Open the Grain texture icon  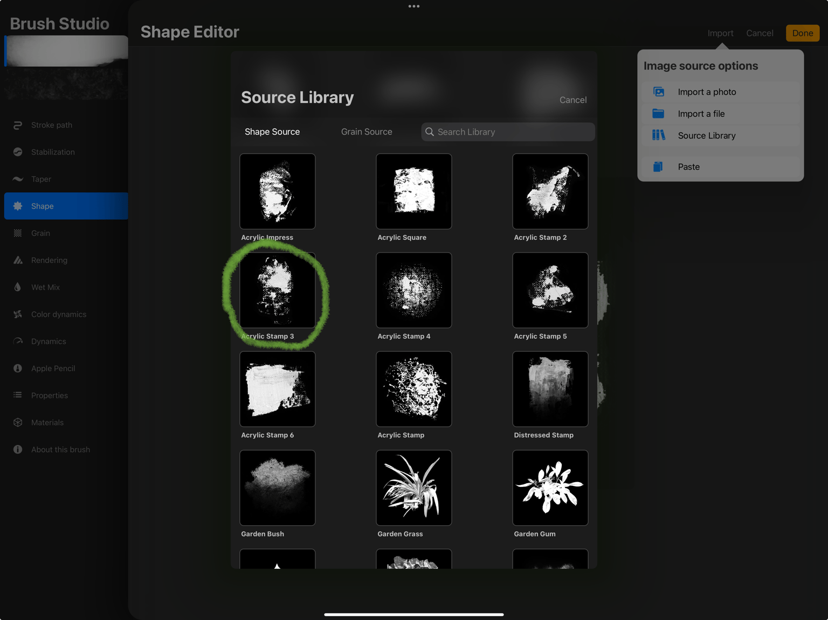pos(18,233)
